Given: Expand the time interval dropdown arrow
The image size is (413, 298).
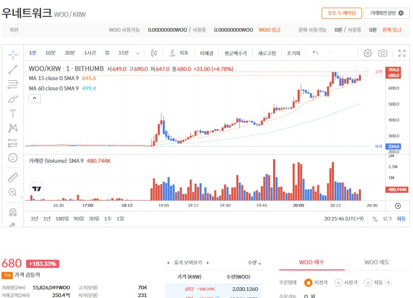Looking at the screenshot, I should tap(138, 53).
